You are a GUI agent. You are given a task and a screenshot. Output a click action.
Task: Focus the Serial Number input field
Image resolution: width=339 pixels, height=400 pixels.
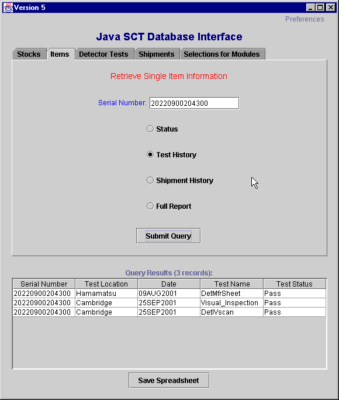coord(194,103)
